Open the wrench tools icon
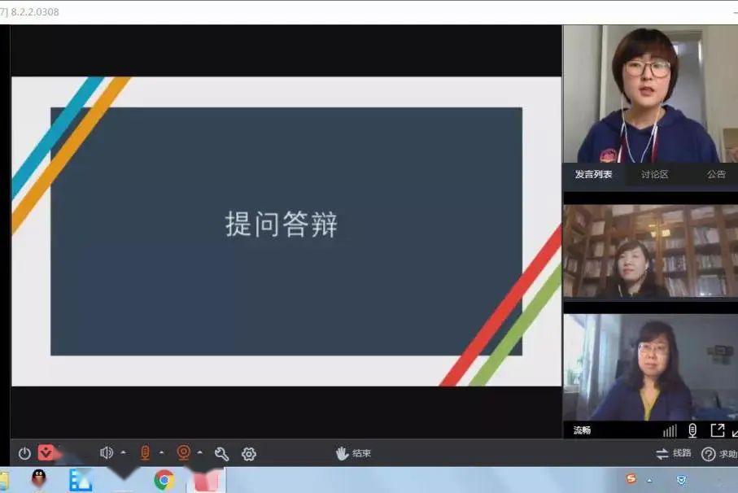 pyautogui.click(x=221, y=453)
